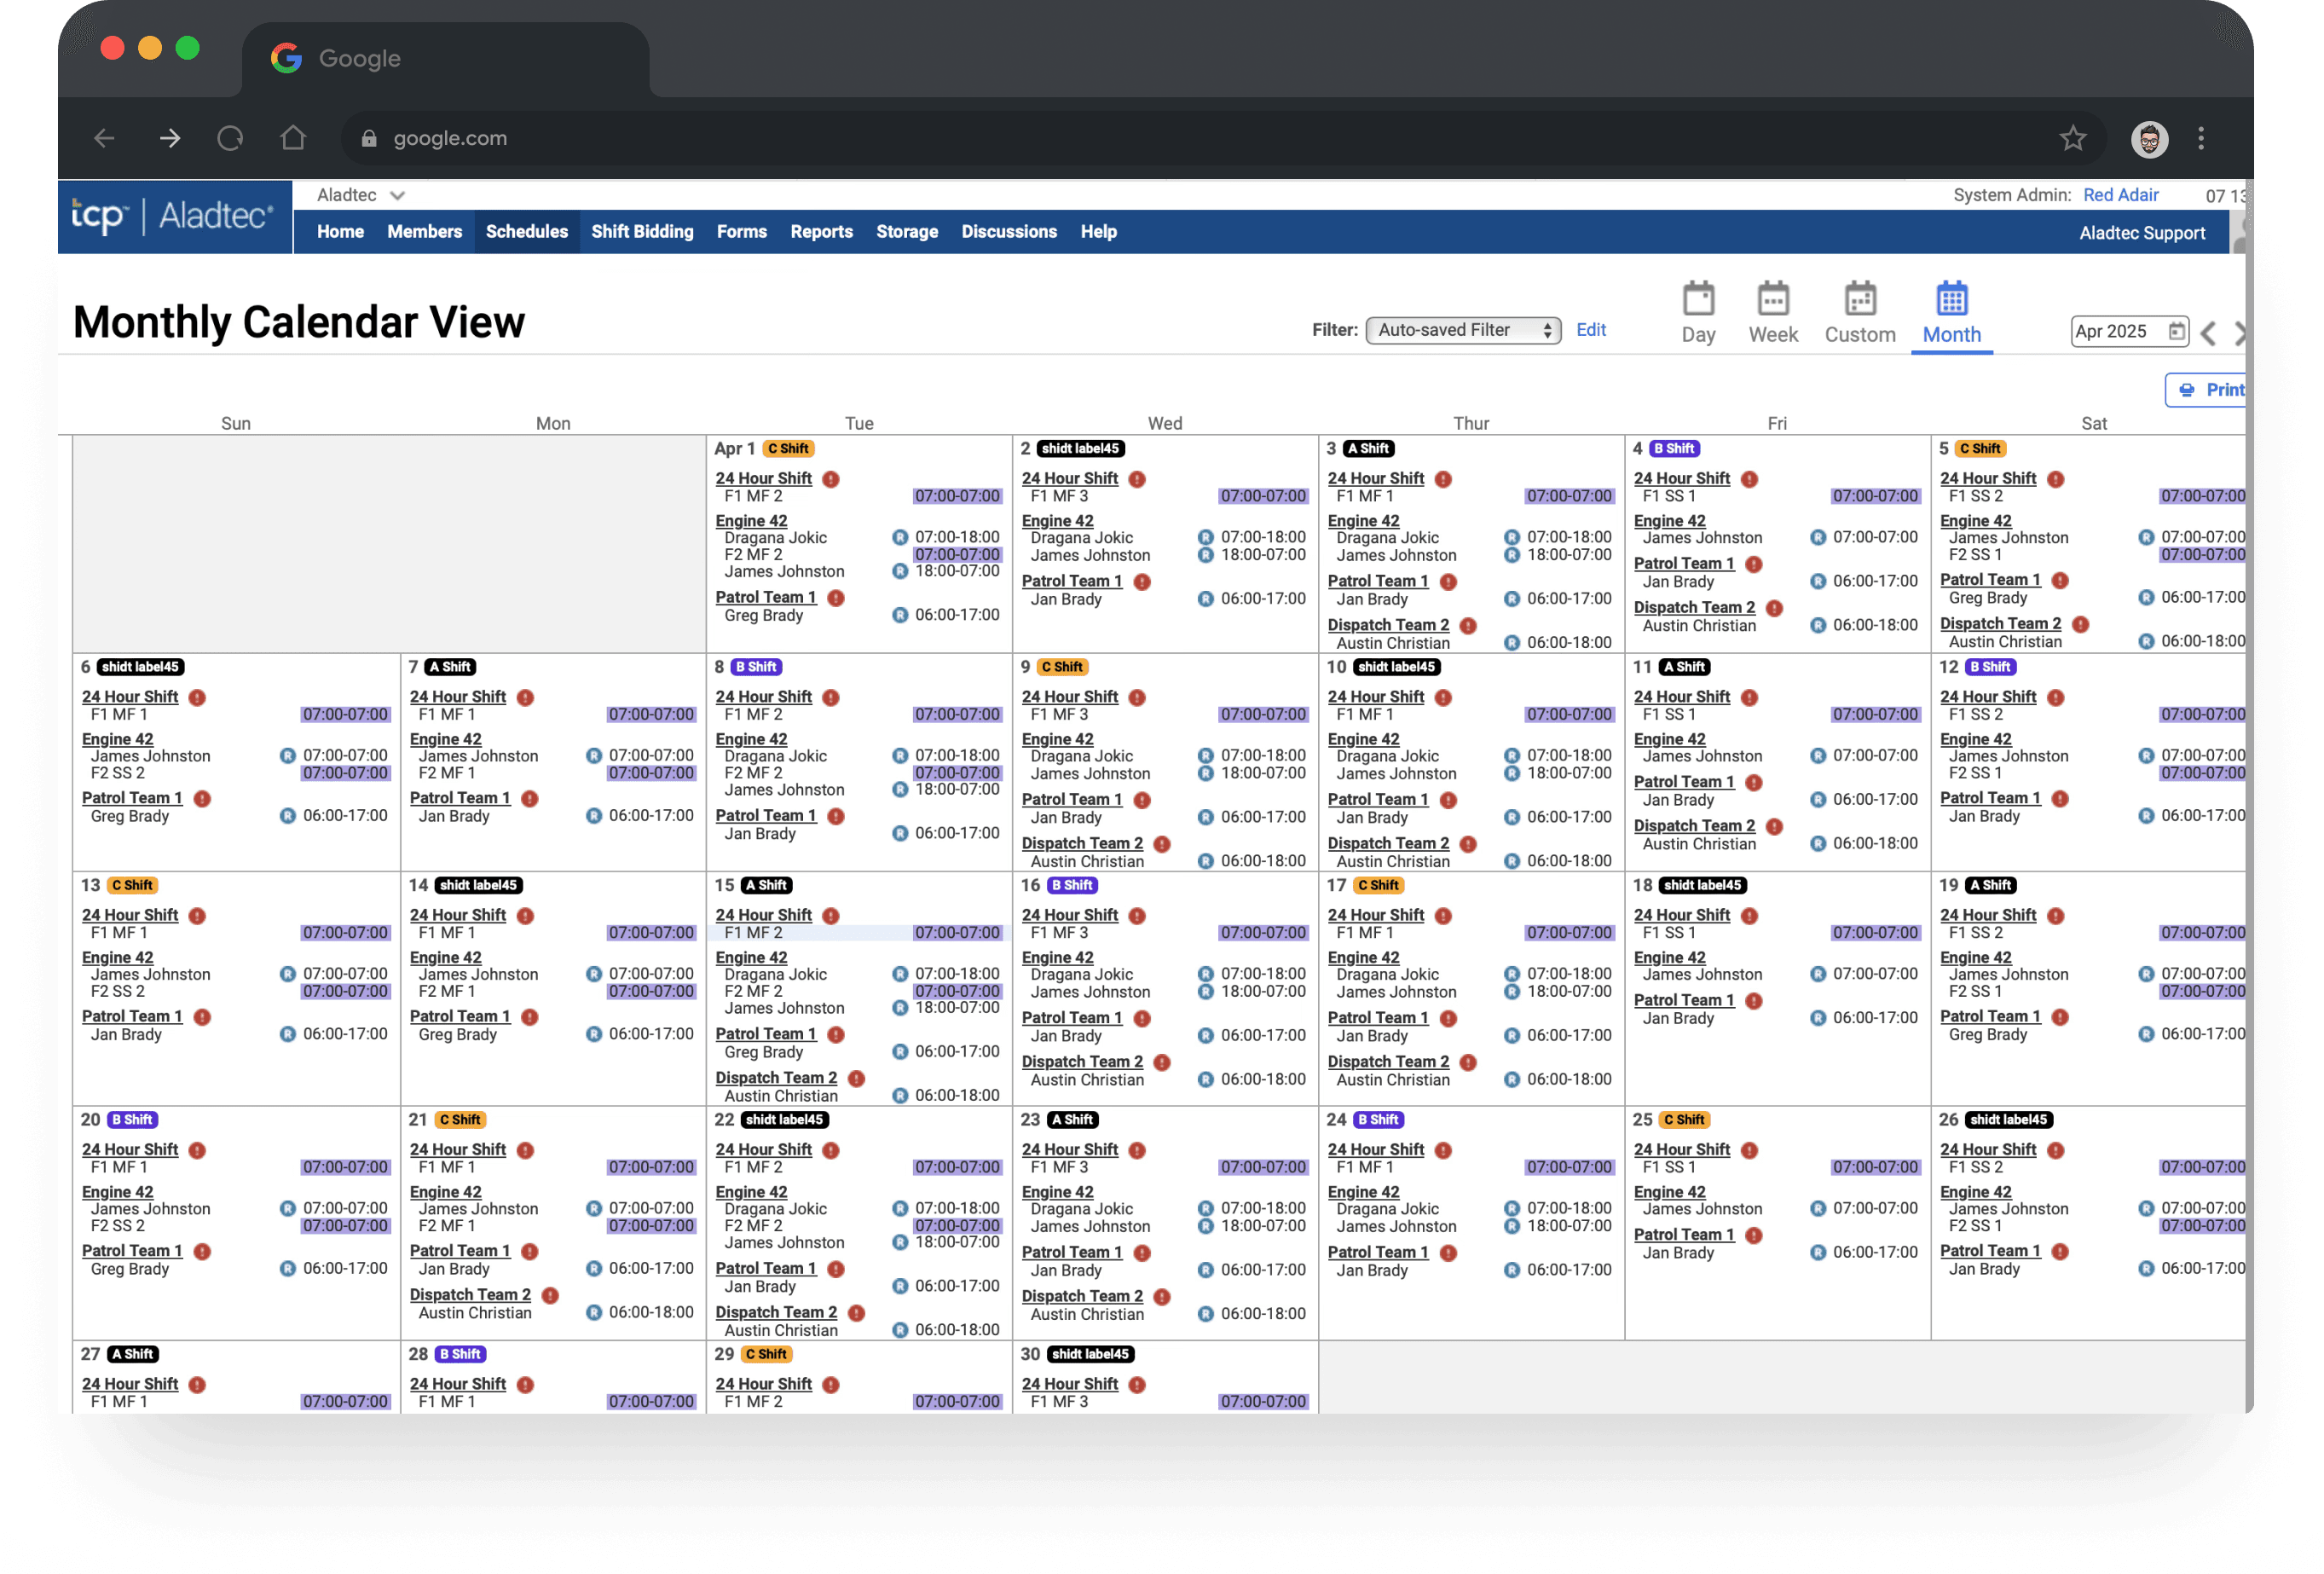Open the Custom view calendar icon
2324x1574 pixels.
pyautogui.click(x=1859, y=298)
